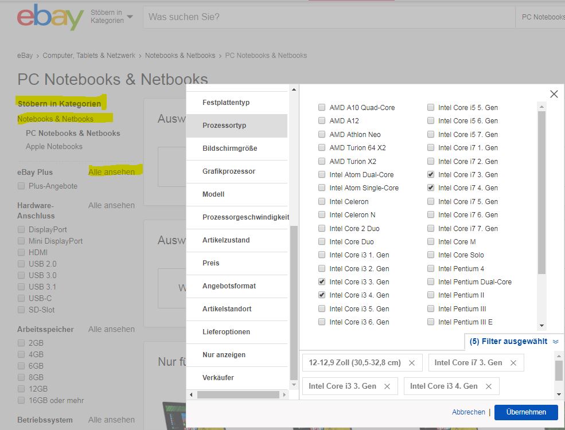The image size is (565, 430).
Task: Check HDMI under Hardware-Anschluss
Action: click(x=20, y=252)
